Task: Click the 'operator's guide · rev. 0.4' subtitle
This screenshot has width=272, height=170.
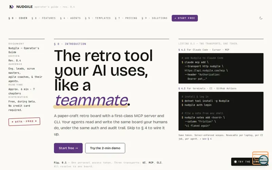Action: coord(54,7)
